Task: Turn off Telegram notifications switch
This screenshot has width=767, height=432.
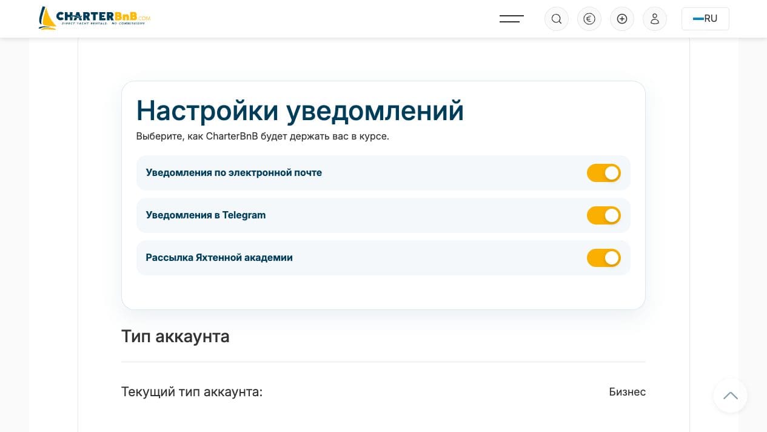Action: (x=604, y=215)
